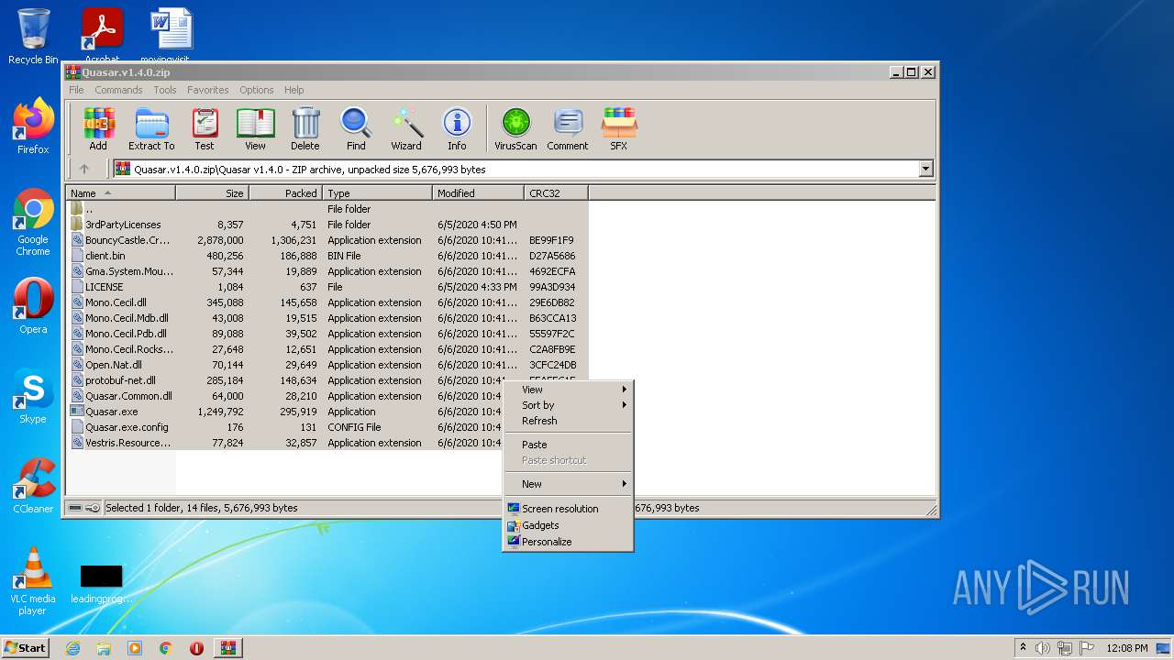Screen dimensions: 1174x660
Task: Choose Paste in context menu
Action: click(x=569, y=445)
